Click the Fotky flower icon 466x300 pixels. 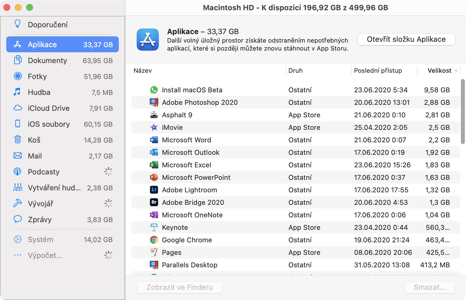[18, 76]
